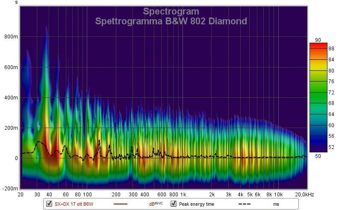
Task: Click the SX+DX 17 ott B6W legend label
Action: click(74, 204)
